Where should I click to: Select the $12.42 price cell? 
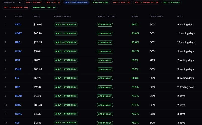pos(37,87)
